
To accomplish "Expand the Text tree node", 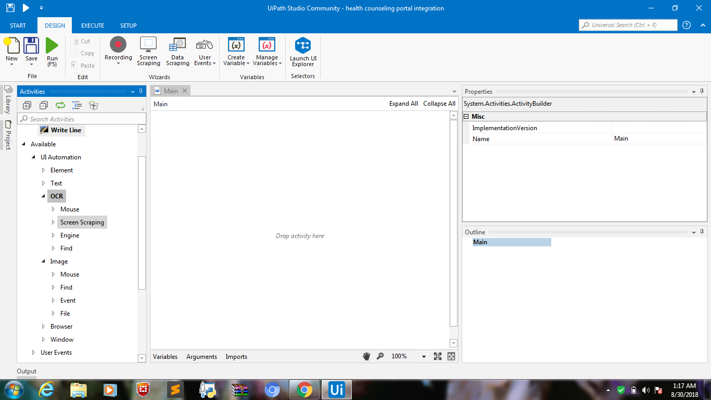I will pos(44,183).
